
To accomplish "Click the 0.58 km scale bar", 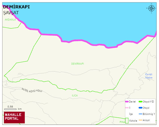I will (10, 109).
